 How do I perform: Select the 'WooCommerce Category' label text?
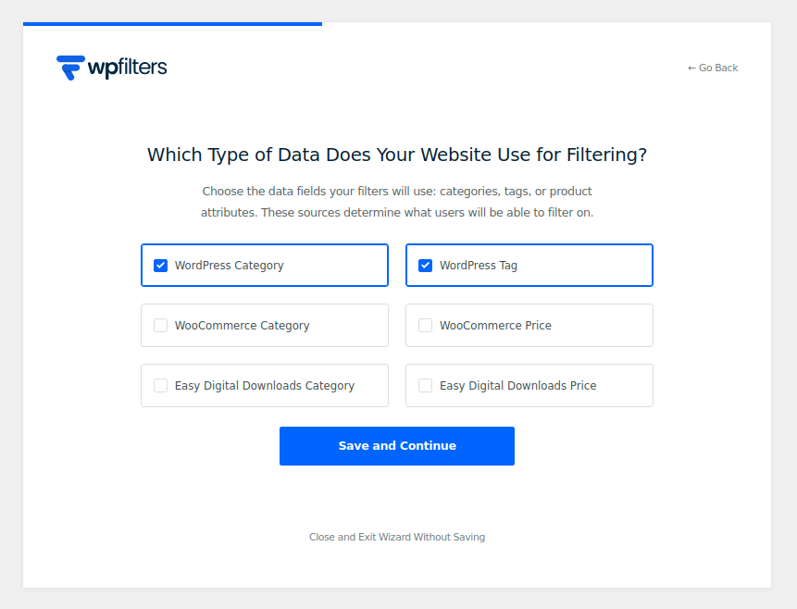[x=243, y=326]
